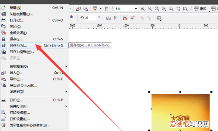Click the mirror horizontally icon
The height and width of the screenshot is (131, 218).
[108, 18]
